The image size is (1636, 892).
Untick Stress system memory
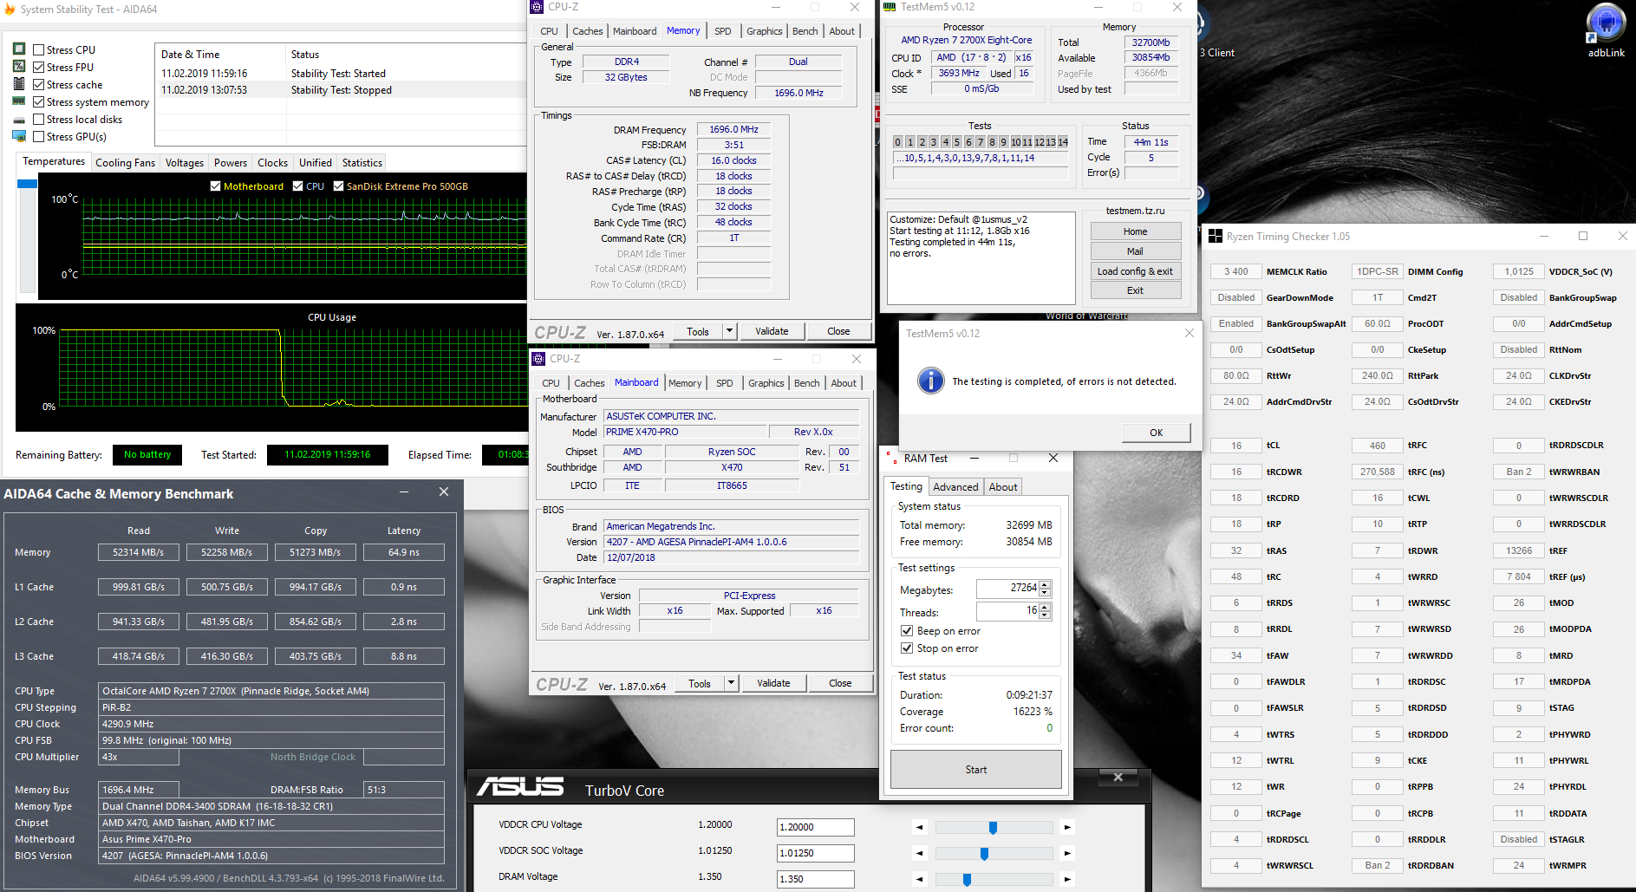39,101
